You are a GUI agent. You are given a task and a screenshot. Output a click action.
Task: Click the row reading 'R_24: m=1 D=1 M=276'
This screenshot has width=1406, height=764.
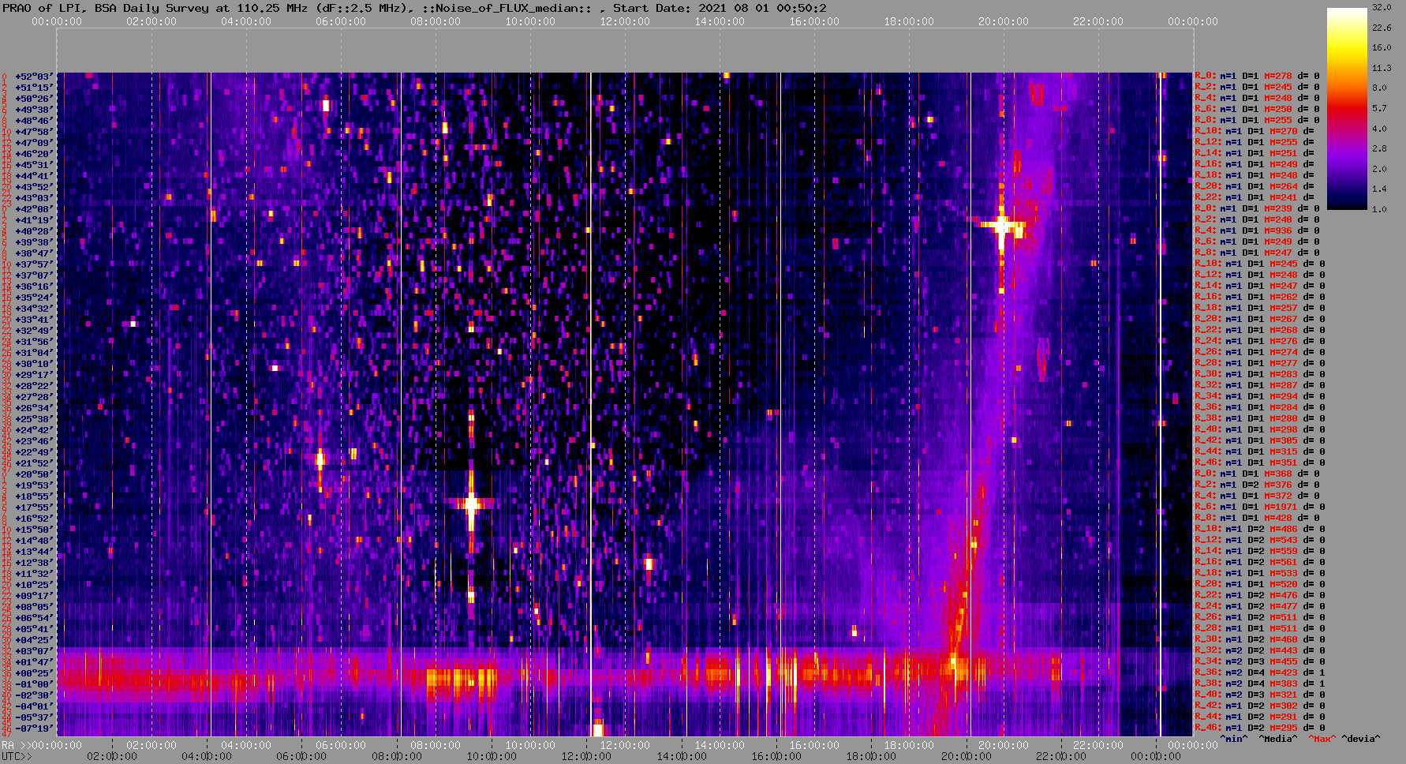pyautogui.click(x=1259, y=342)
